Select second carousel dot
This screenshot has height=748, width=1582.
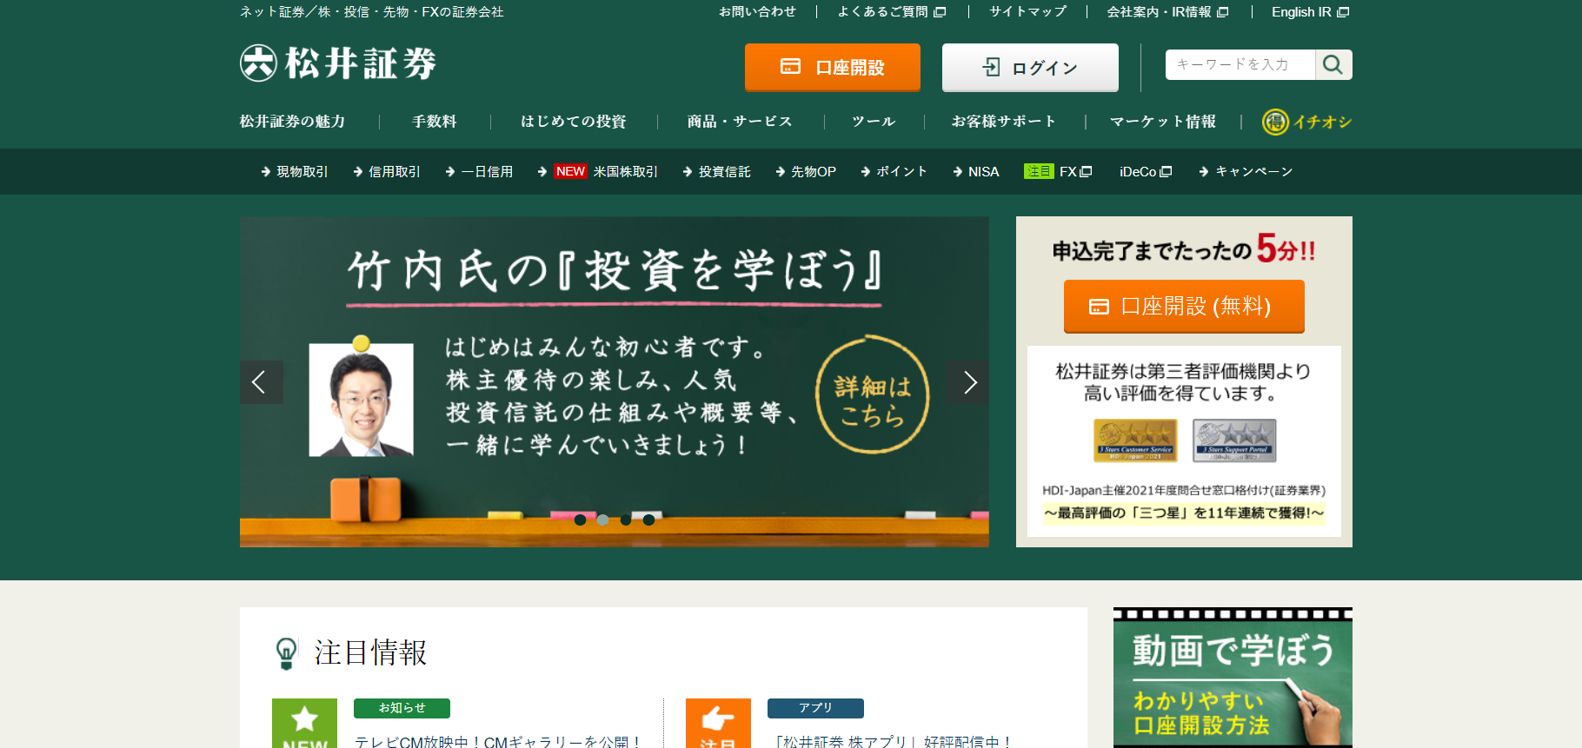pyautogui.click(x=602, y=520)
